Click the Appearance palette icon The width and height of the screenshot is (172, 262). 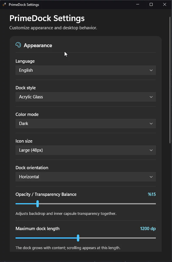click(18, 45)
